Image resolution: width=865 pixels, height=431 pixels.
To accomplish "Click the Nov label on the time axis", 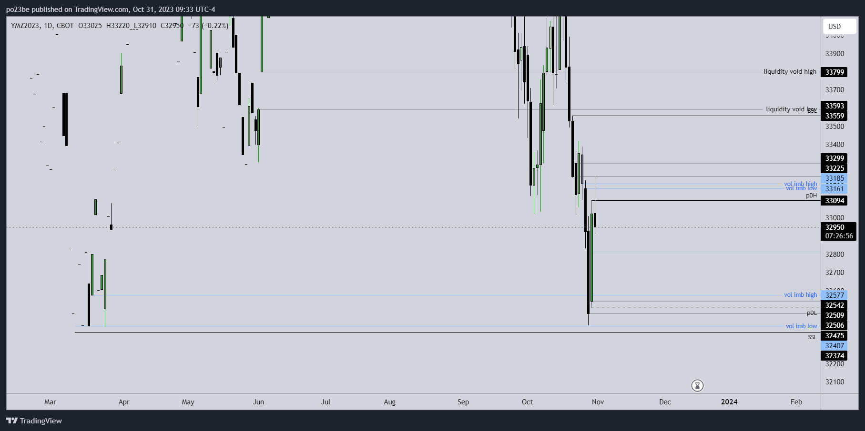I will point(598,402).
